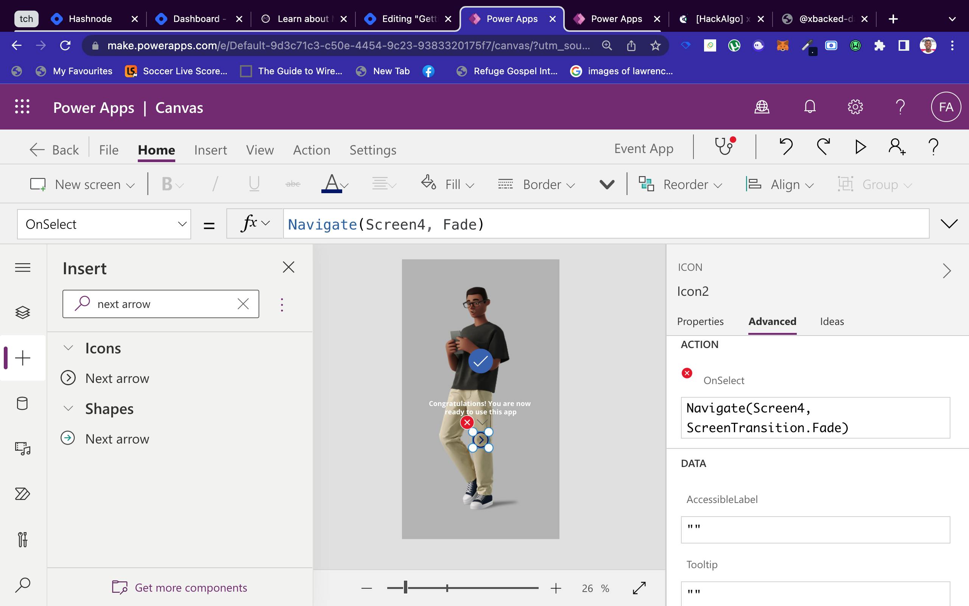The image size is (969, 606).
Task: Switch to the View ribbon tab
Action: (260, 150)
